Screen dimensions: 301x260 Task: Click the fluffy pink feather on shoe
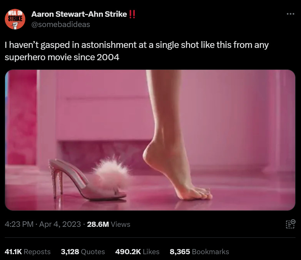click(112, 172)
